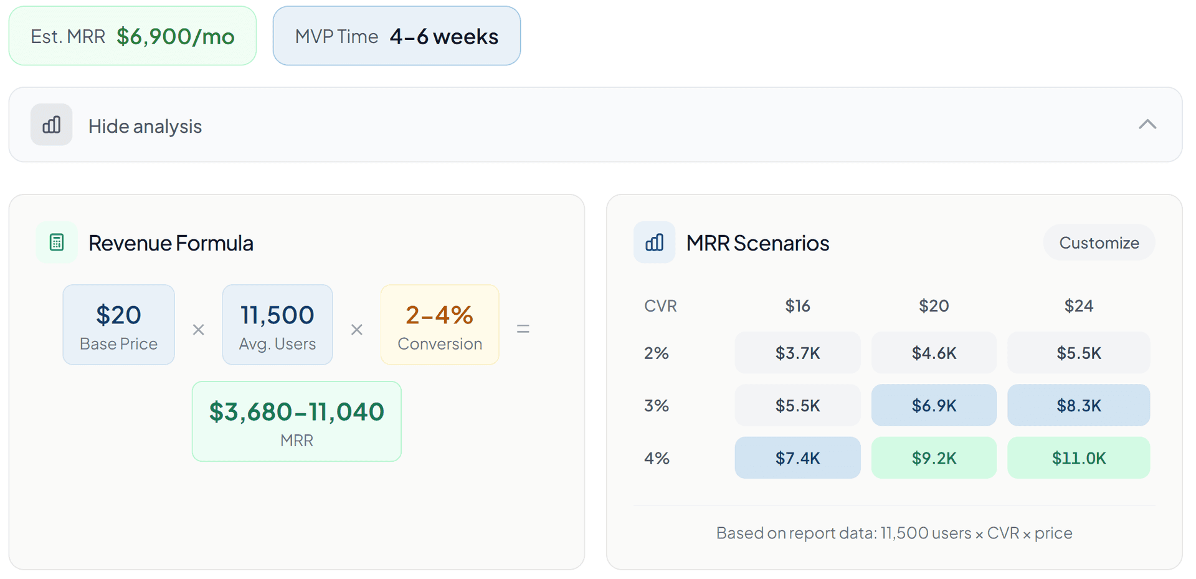Image resolution: width=1196 pixels, height=579 pixels.
Task: Click the calculator icon next to Revenue Formula
Action: point(57,242)
